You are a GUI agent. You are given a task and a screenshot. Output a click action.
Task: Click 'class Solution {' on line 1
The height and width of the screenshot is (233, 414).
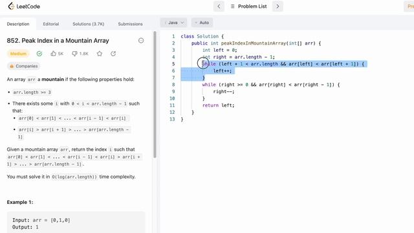(x=202, y=36)
